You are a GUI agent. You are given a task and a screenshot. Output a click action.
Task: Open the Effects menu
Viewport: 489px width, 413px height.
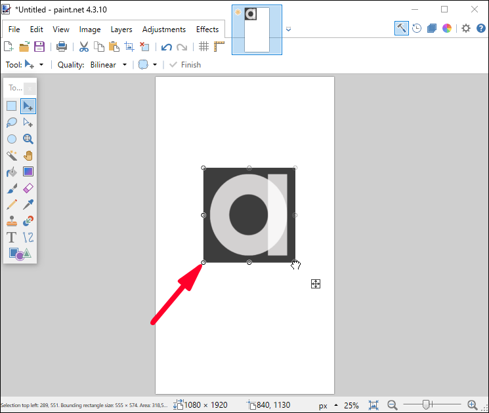[207, 29]
